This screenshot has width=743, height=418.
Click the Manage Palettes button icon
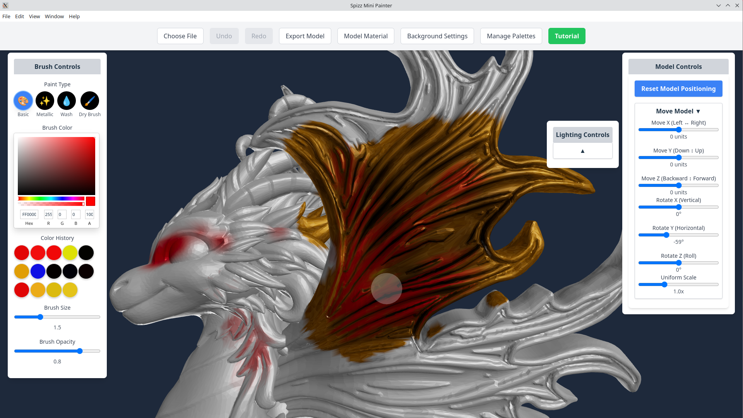pyautogui.click(x=511, y=36)
